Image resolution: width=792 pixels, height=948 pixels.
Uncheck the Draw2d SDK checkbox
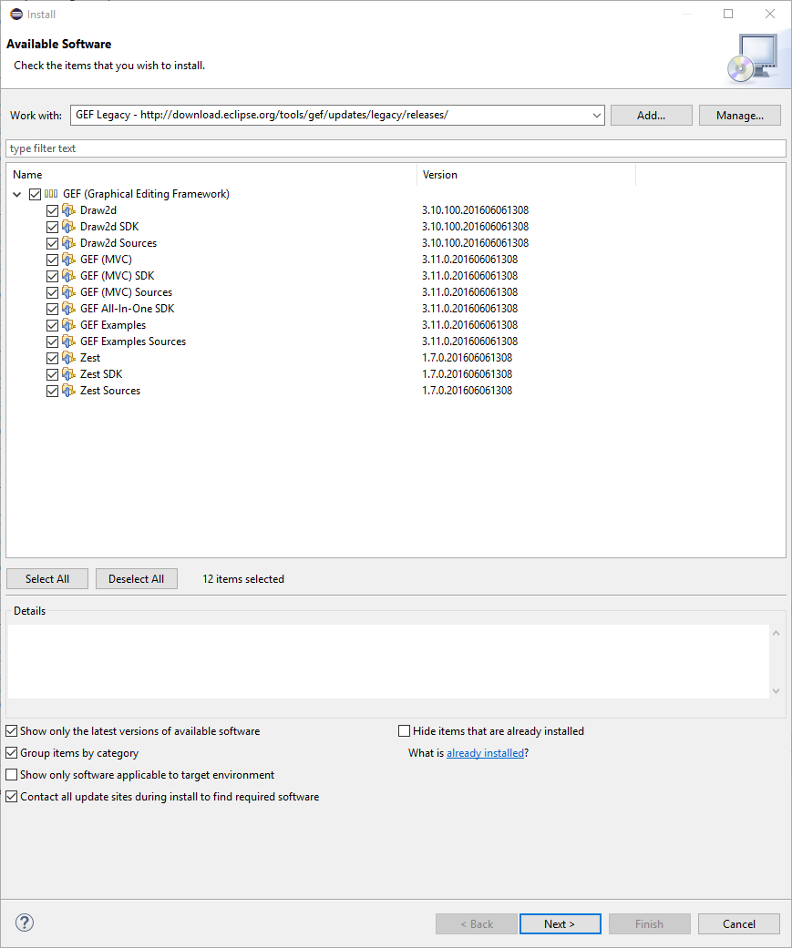[x=53, y=227]
